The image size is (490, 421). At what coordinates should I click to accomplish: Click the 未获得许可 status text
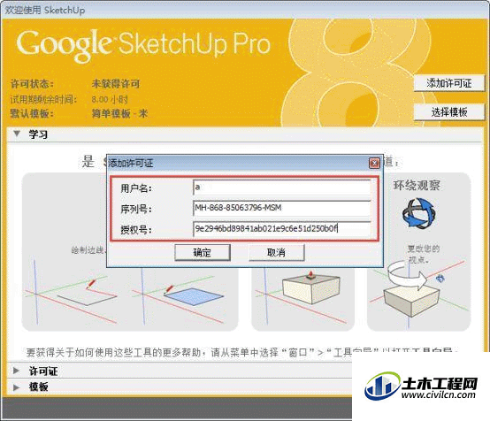pyautogui.click(x=116, y=84)
